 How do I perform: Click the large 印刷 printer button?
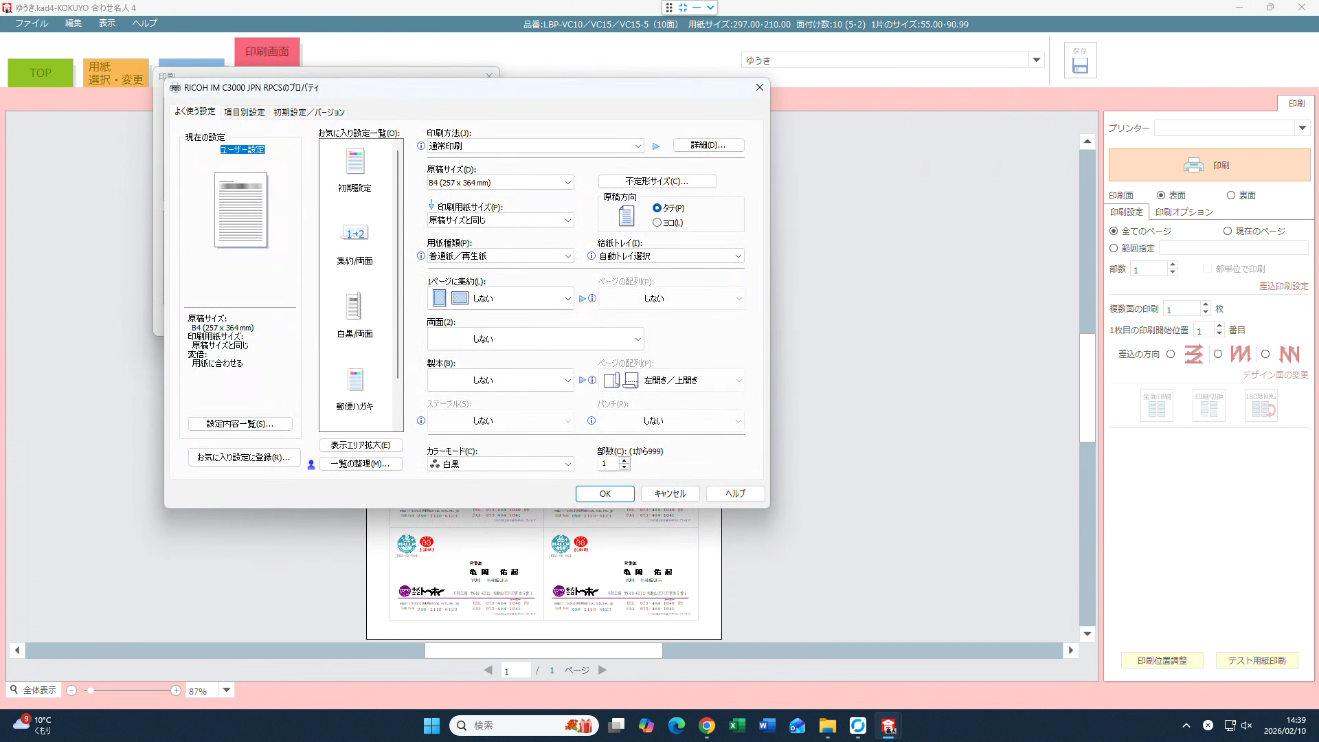[x=1209, y=166]
